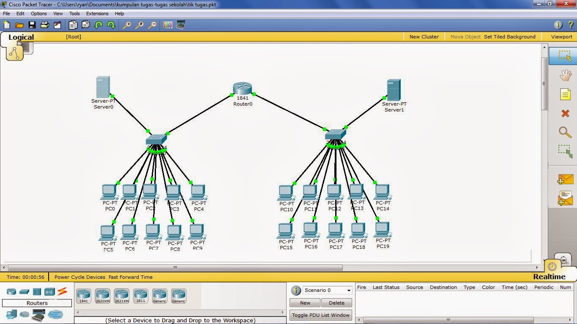This screenshot has width=577, height=324.
Task: Open the Activity Wizard icon
Action: tap(57, 25)
